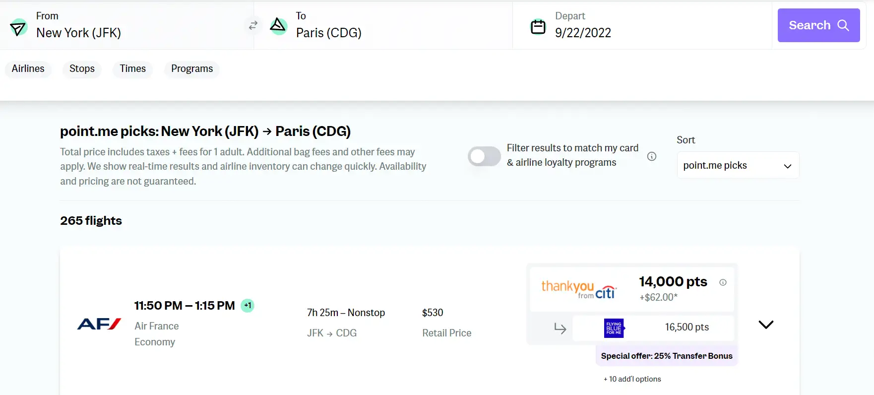Click the Flying Blue program logo
Screen dimensions: 874x395
(x=614, y=328)
